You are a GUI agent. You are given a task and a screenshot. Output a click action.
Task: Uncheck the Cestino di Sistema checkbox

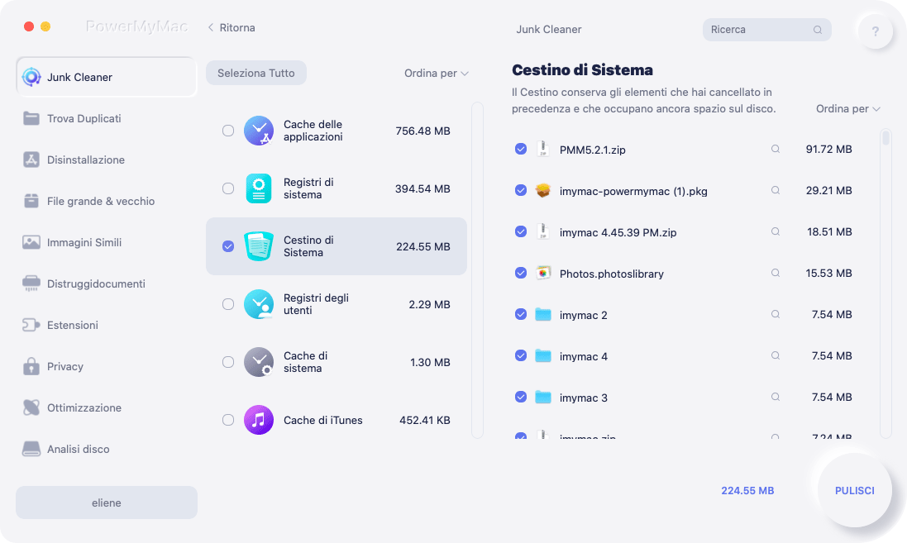[x=228, y=246]
